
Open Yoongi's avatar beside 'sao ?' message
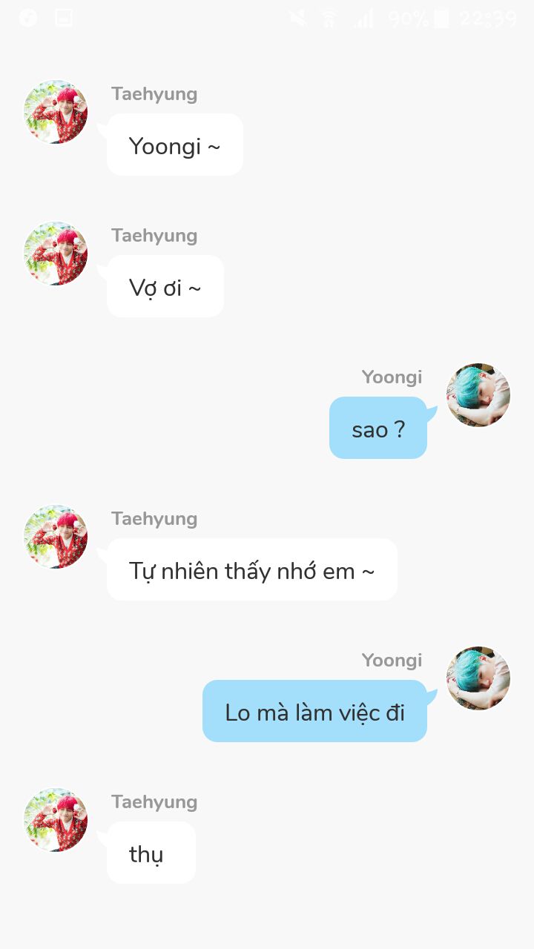coord(478,395)
